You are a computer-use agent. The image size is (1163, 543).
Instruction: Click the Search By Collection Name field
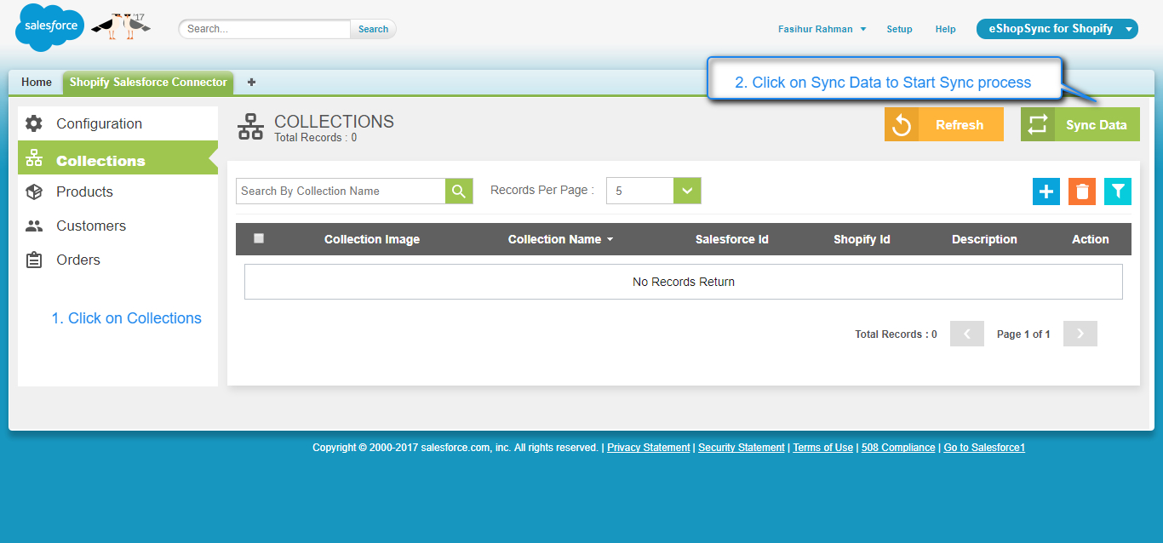coord(341,191)
